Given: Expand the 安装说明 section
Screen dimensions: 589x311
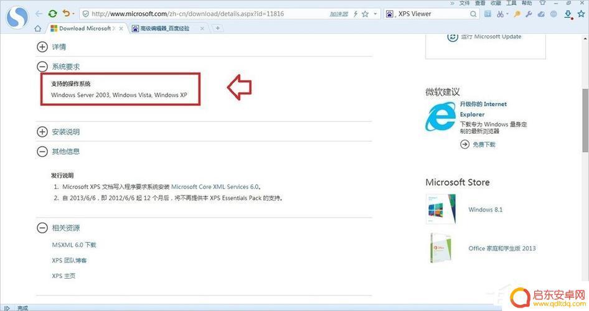Looking at the screenshot, I should click(x=42, y=132).
